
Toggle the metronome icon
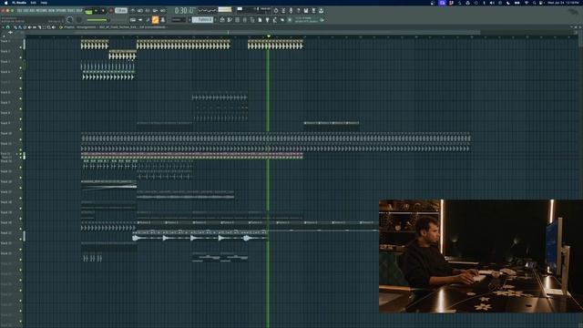pyautogui.click(x=133, y=11)
